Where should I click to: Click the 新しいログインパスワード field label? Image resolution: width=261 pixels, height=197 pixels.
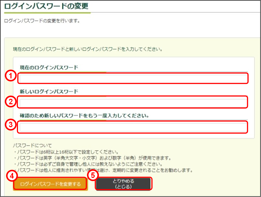(x=49, y=91)
